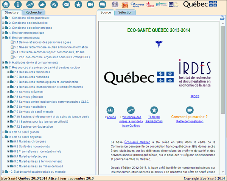Click the scrollbar down arrow in source panel

[223, 172]
